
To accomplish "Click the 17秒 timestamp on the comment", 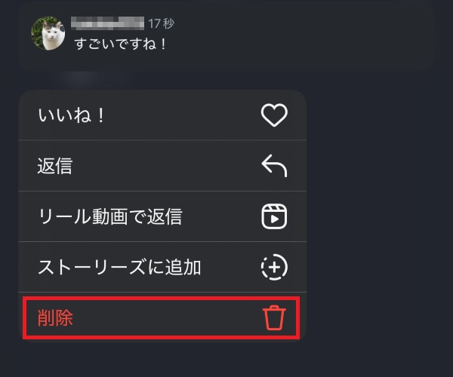I will 162,23.
